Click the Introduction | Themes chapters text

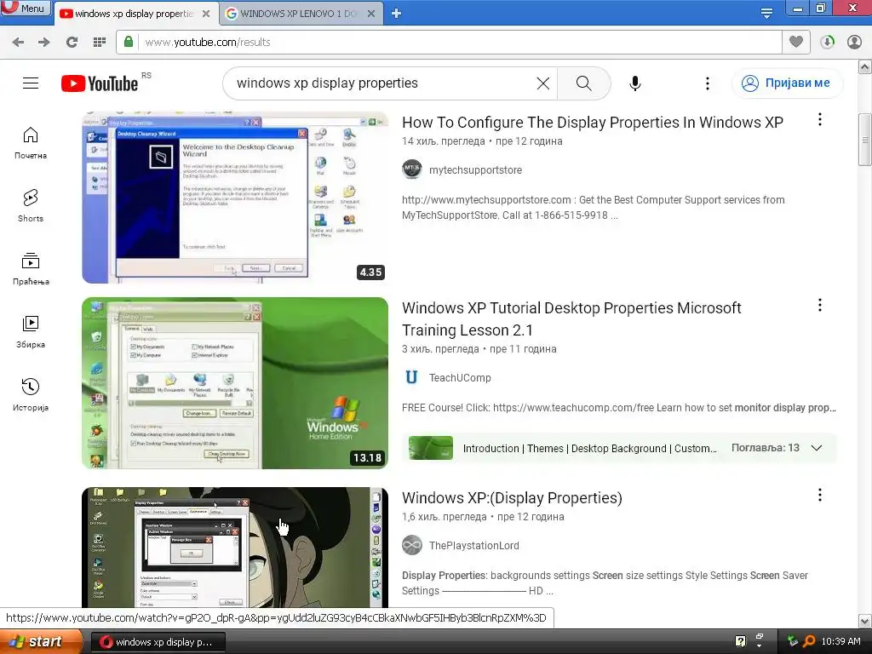589,448
